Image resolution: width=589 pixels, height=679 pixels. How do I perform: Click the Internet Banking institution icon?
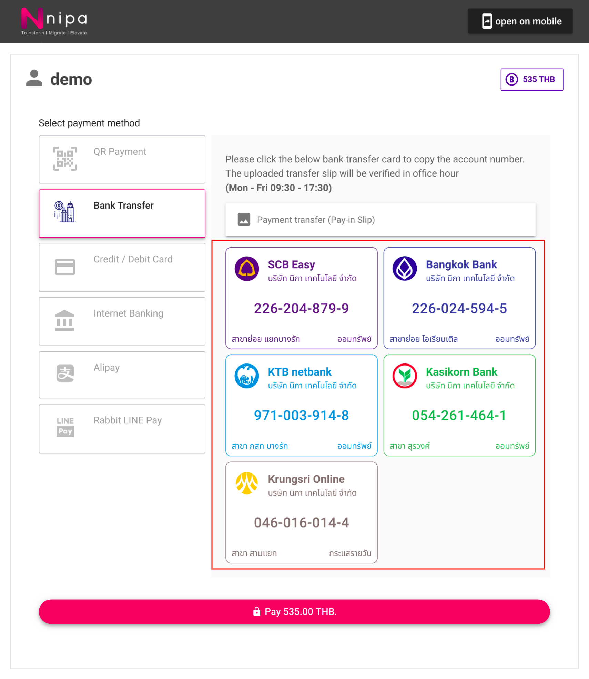[x=64, y=320]
